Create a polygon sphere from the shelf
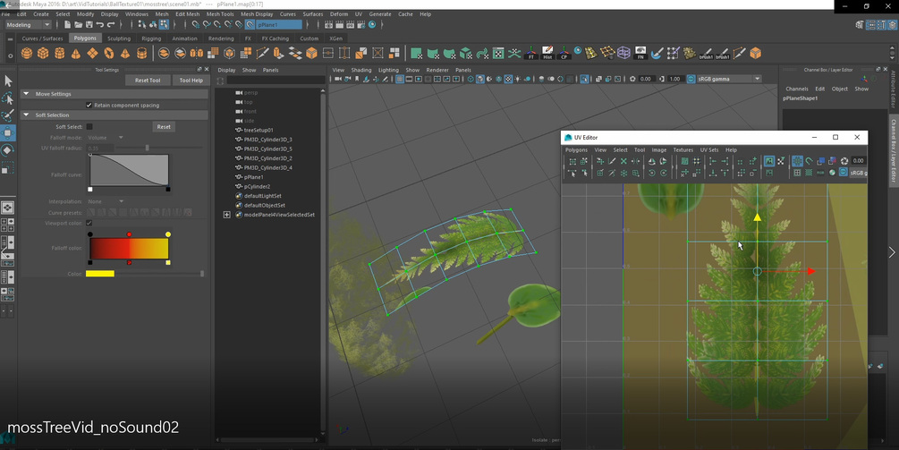 pyautogui.click(x=27, y=54)
